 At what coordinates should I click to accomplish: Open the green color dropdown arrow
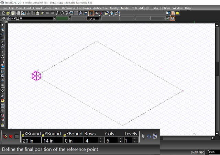[x=69, y=18]
